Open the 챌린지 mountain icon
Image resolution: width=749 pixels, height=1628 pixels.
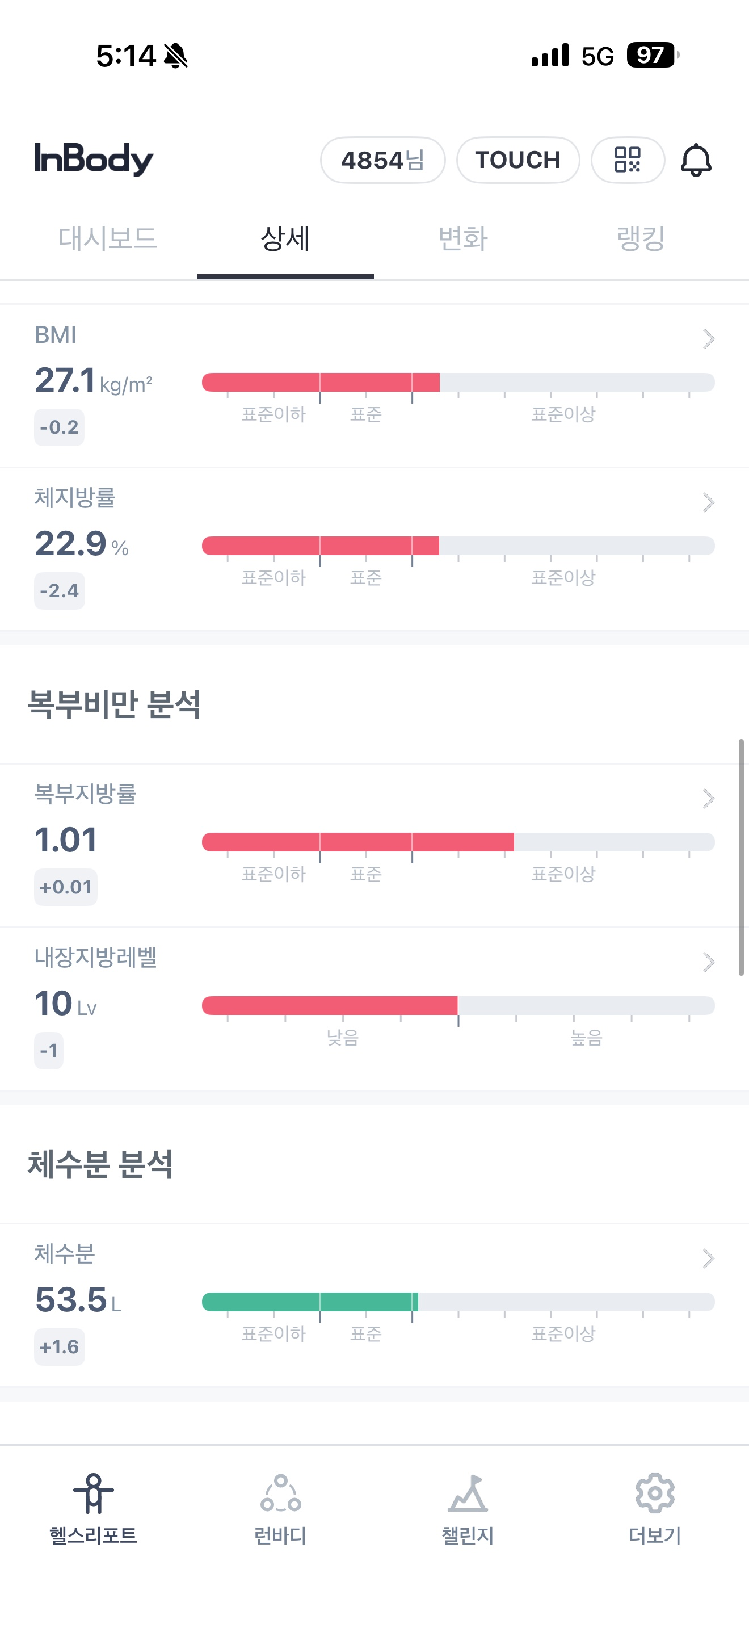[468, 1493]
